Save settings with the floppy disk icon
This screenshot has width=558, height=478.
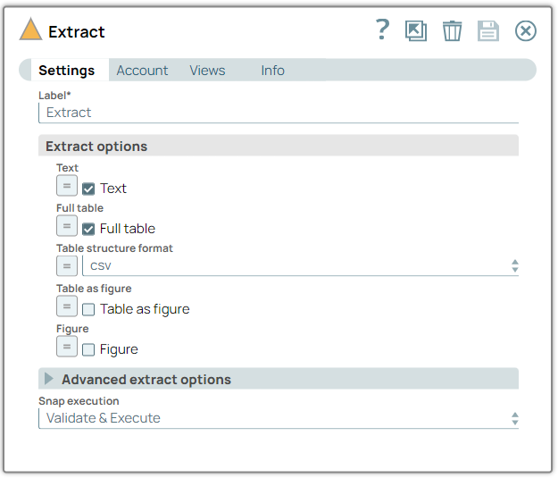tap(487, 30)
